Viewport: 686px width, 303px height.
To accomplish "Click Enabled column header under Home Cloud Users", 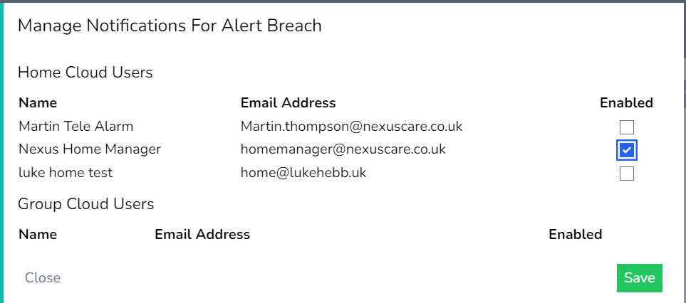I will (x=626, y=103).
